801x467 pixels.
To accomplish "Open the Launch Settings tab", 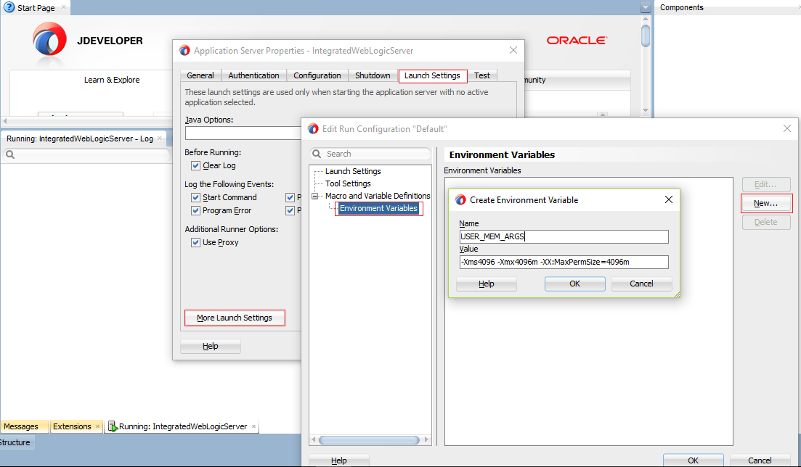I will 433,75.
